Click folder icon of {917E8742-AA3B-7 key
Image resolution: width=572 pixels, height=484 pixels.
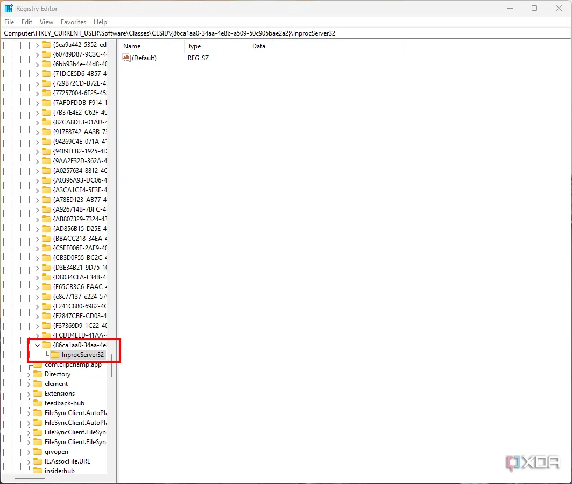click(46, 132)
